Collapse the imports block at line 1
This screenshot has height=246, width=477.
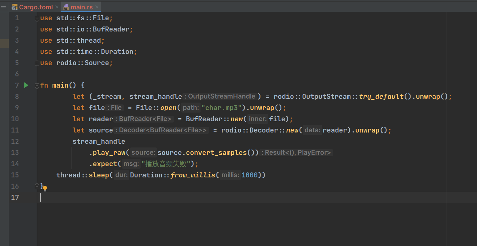37,18
